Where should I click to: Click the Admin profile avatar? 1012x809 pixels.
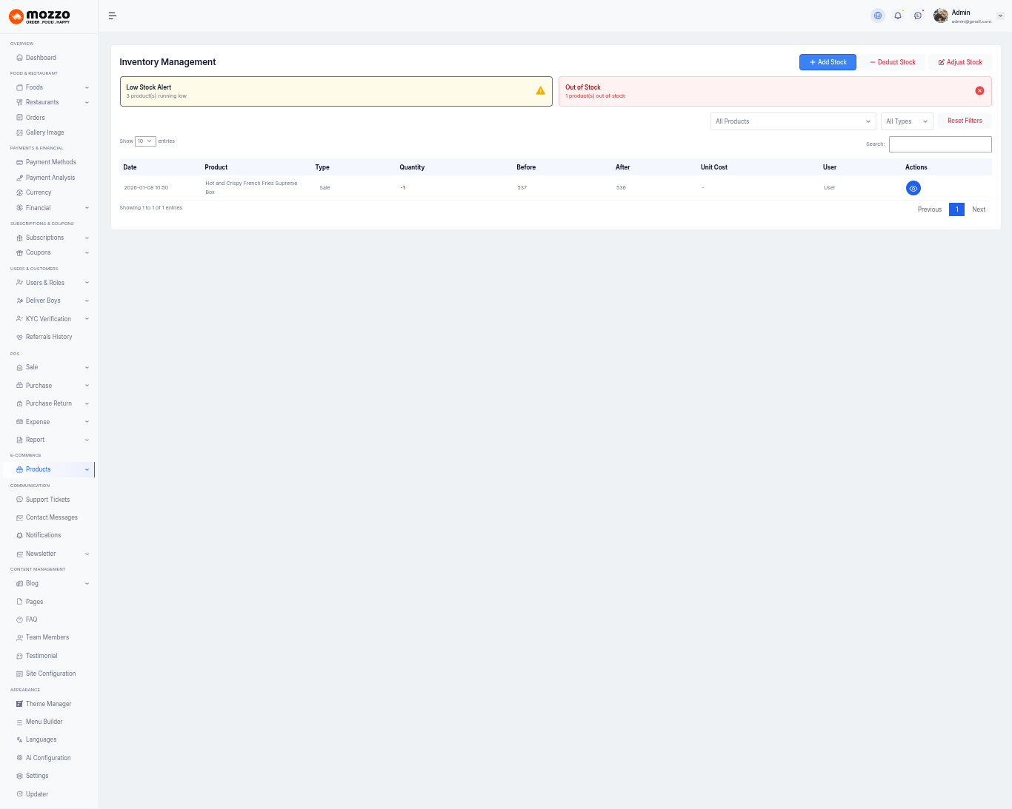[x=941, y=16]
